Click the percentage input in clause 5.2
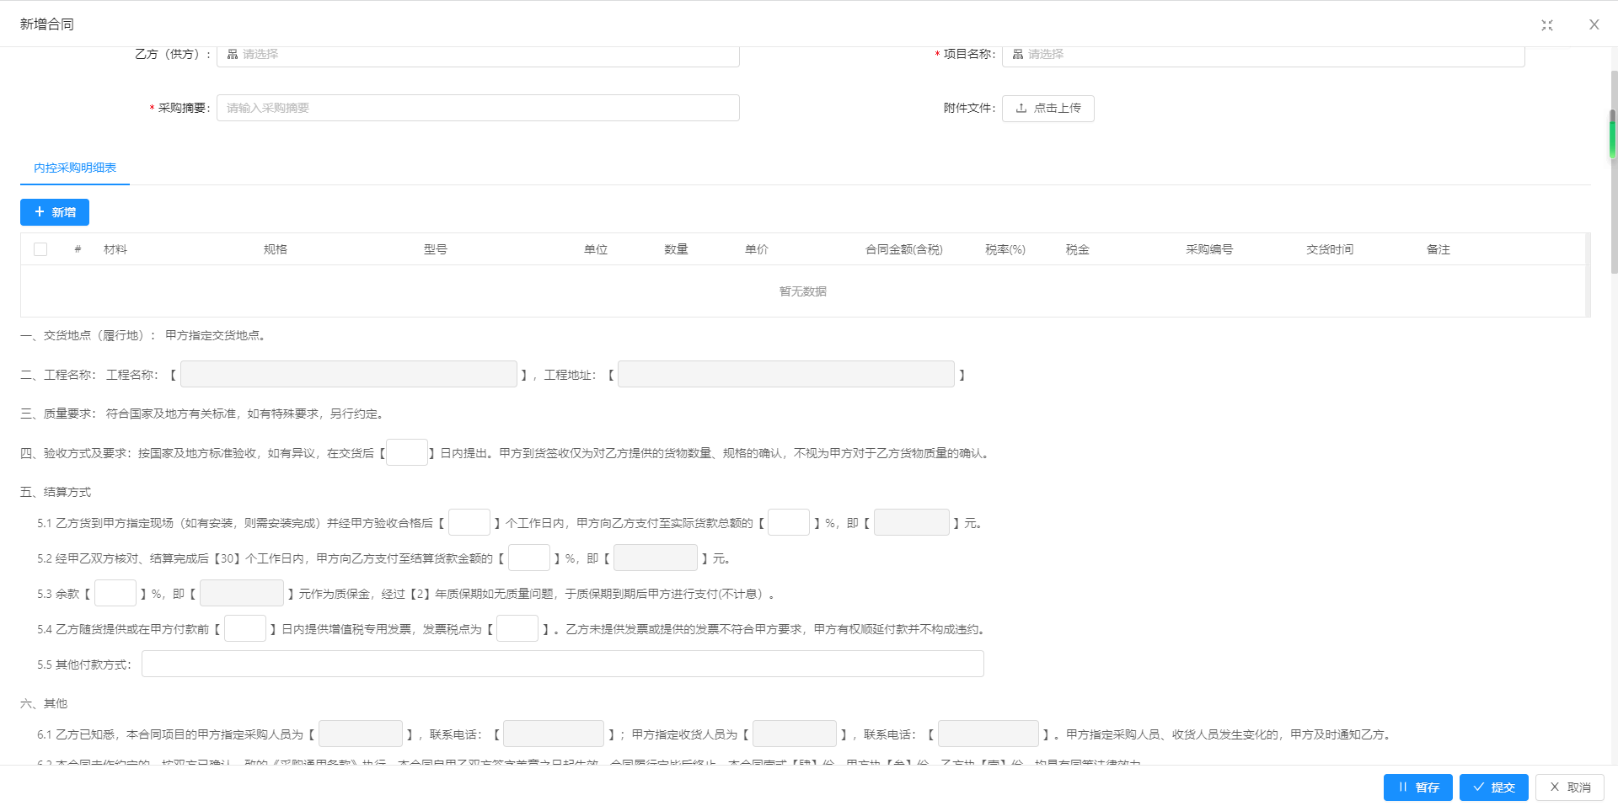The height and width of the screenshot is (806, 1618). pyautogui.click(x=529, y=558)
